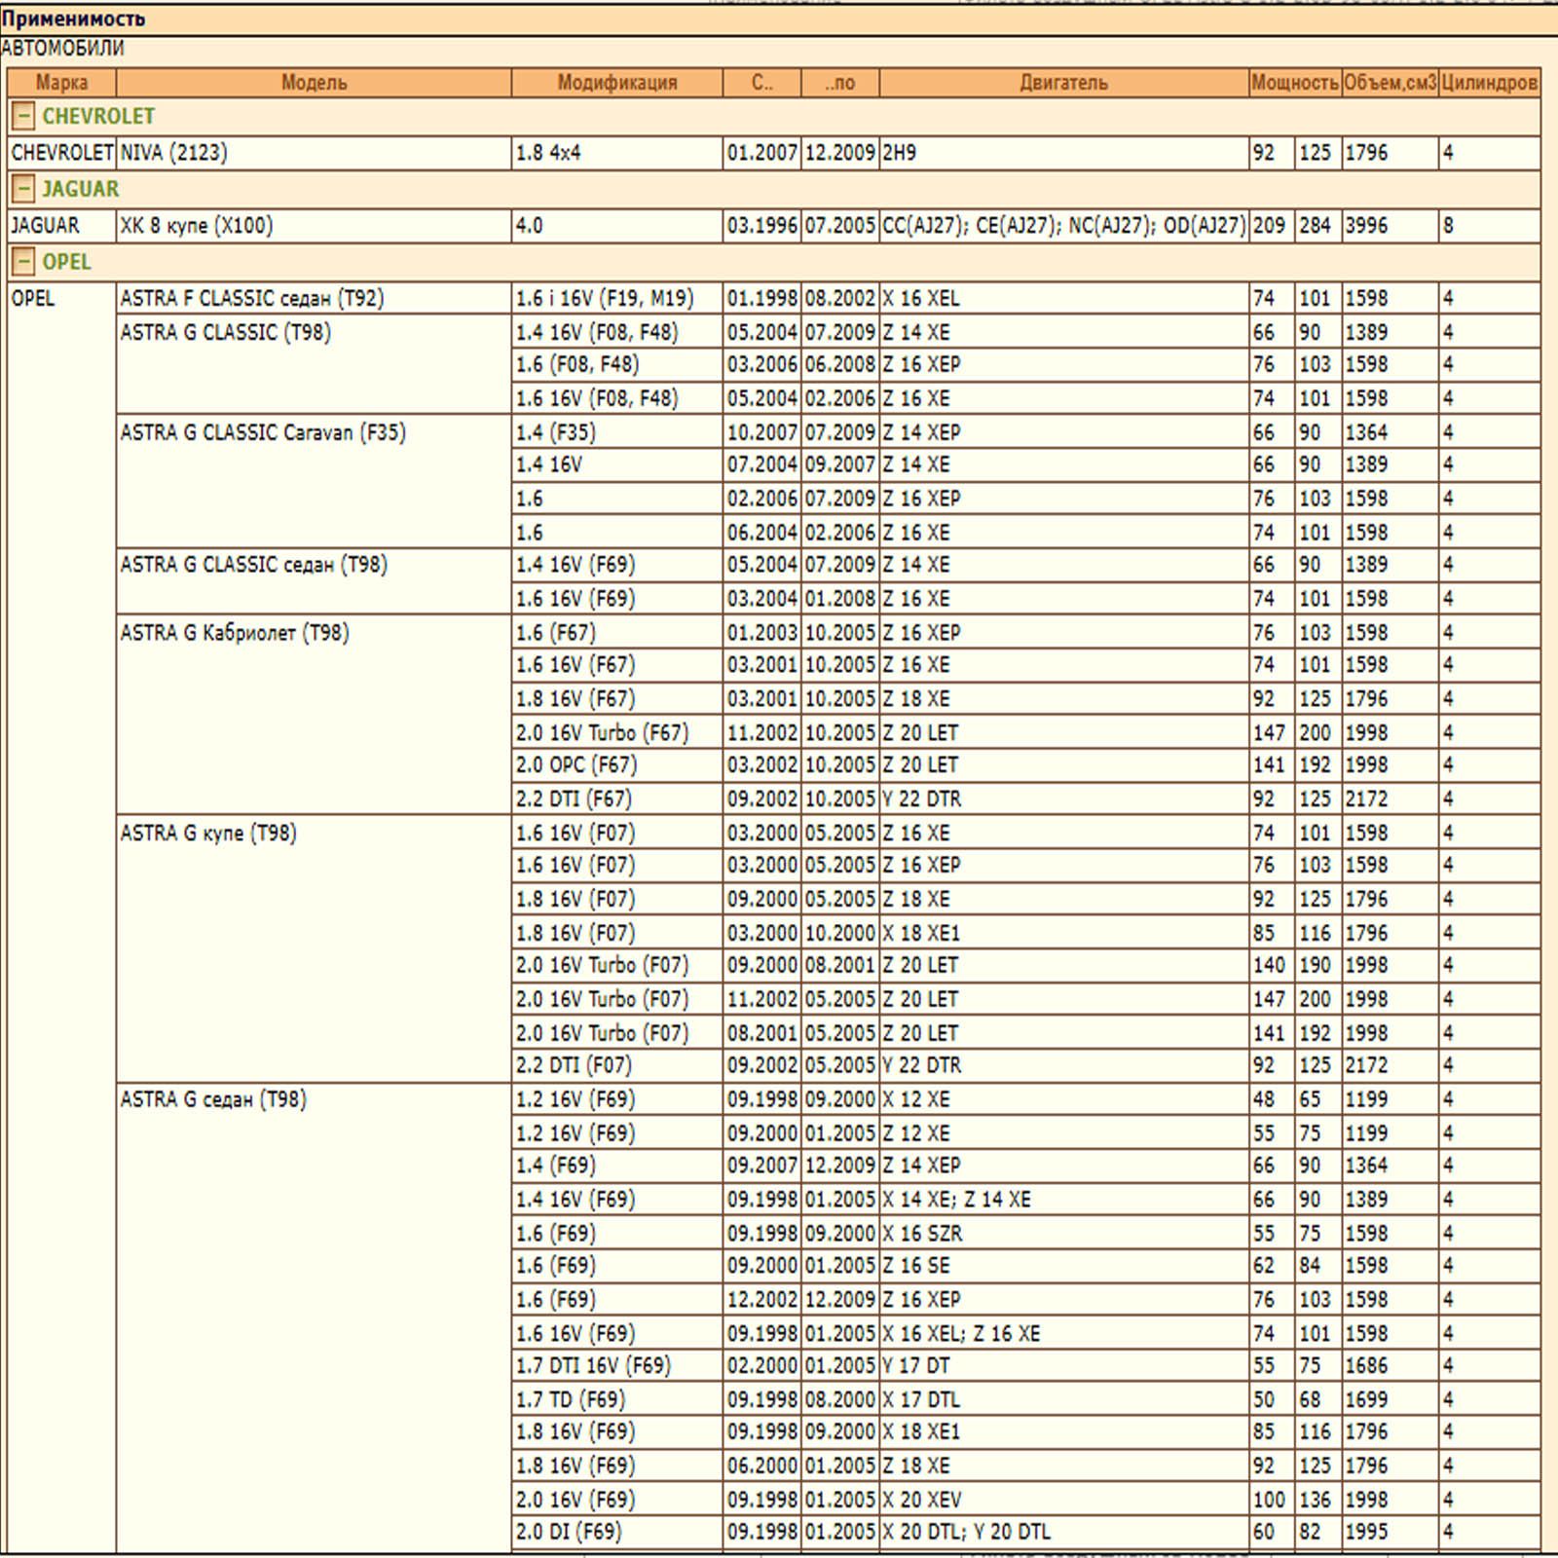Click the Марка column header
The height and width of the screenshot is (1558, 1558).
(61, 83)
